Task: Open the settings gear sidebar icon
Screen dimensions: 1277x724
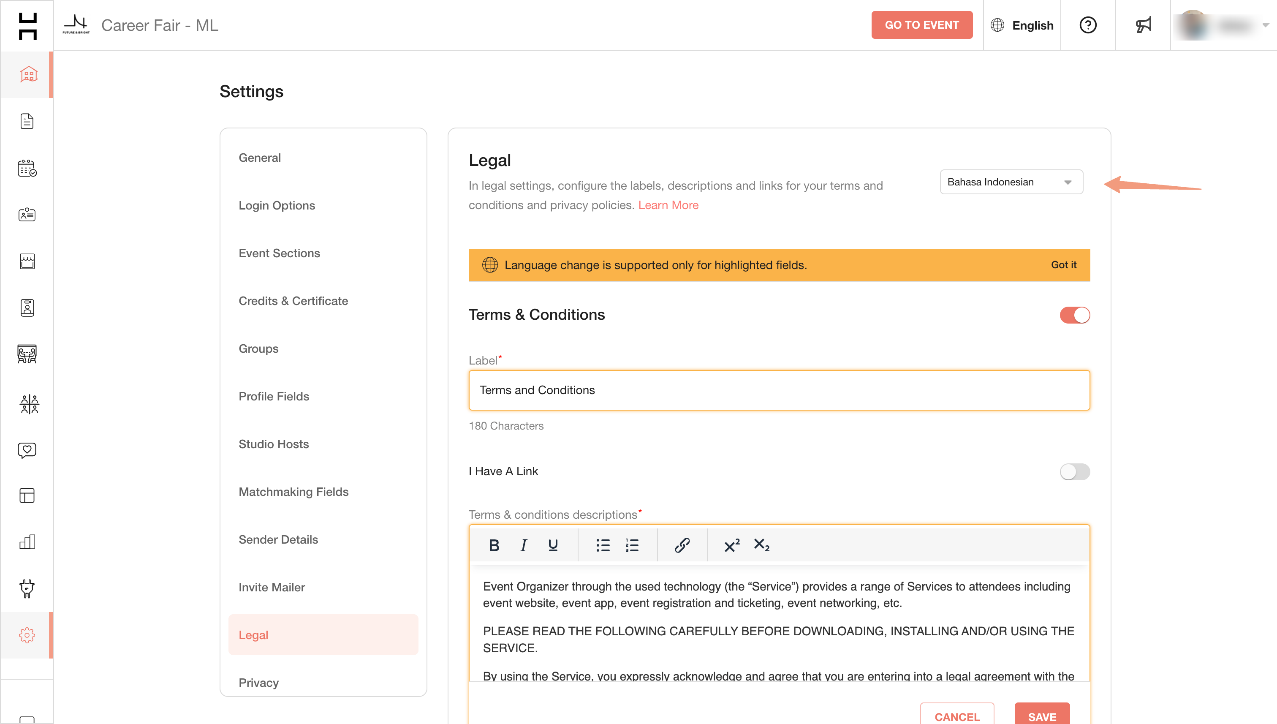Action: tap(27, 635)
